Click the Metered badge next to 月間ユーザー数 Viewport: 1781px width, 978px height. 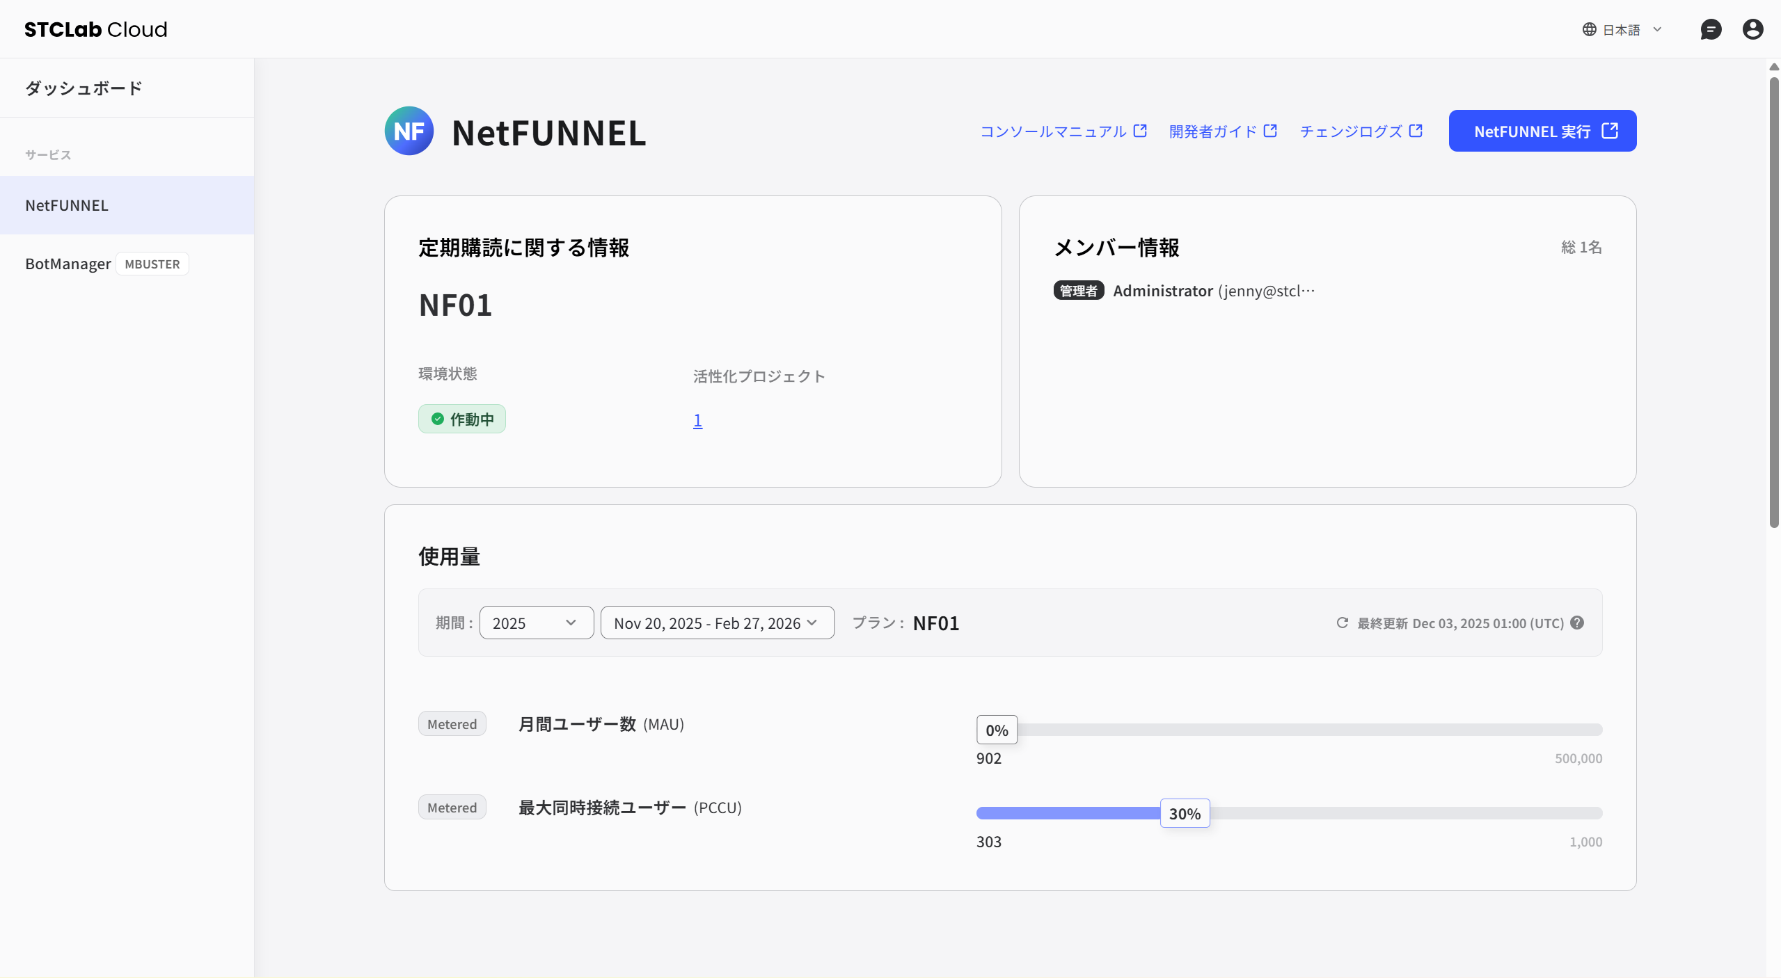pyautogui.click(x=451, y=723)
